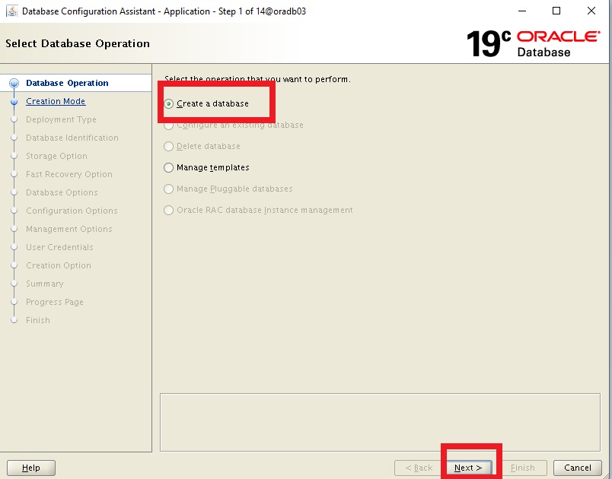Click 'Configuration Options' step in sidebar
This screenshot has width=612, height=479.
(72, 211)
